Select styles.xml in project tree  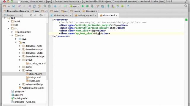[33, 81]
